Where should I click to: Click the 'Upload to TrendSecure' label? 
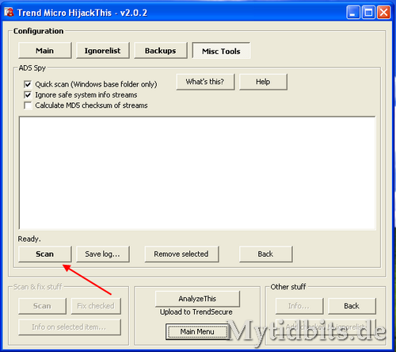point(196,312)
